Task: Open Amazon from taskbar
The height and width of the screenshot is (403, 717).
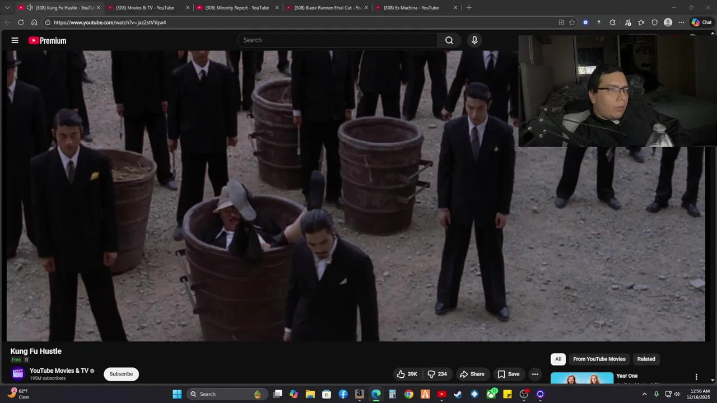Action: pos(360,394)
